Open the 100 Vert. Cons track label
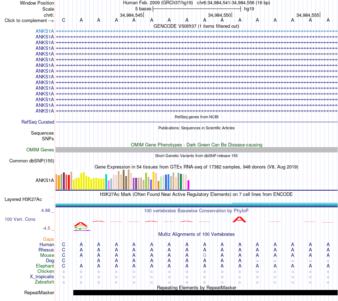Image resolution: width=338 pixels, height=301 pixels. (x=20, y=219)
